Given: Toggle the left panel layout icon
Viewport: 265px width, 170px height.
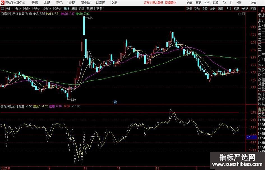Looking at the screenshot, I should [2, 9].
